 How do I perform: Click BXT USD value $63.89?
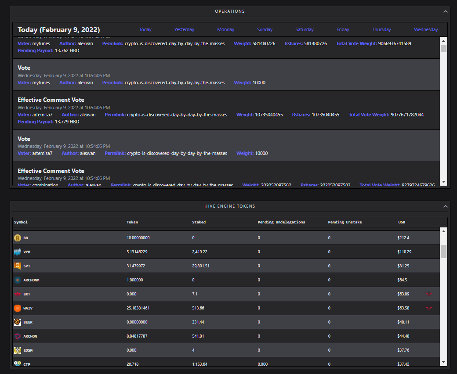click(403, 294)
